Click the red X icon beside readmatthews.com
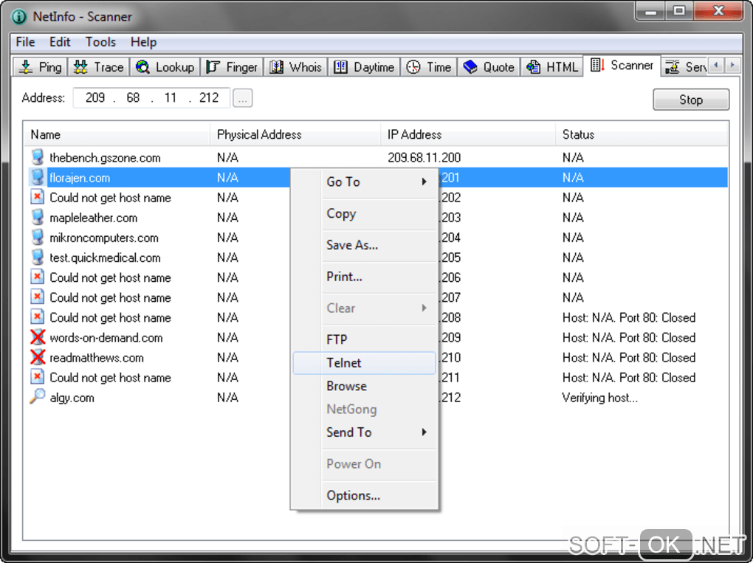This screenshot has width=753, height=563. [x=38, y=358]
